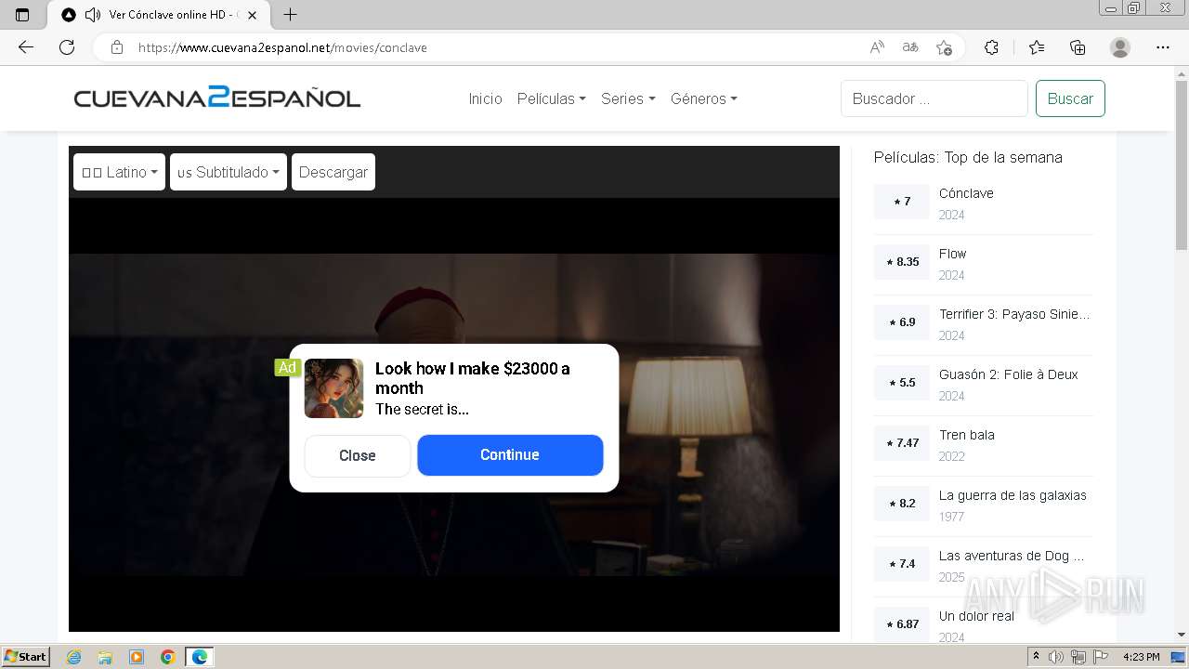
Task: Open the Favorites list icon
Action: tap(1037, 47)
